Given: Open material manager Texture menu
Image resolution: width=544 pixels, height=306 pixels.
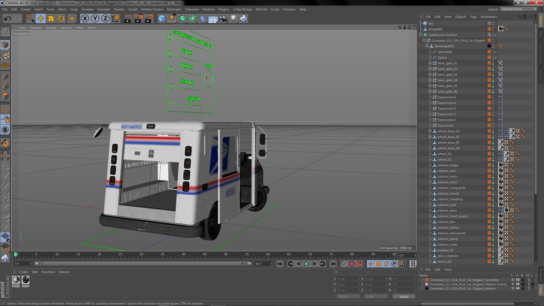Looking at the screenshot, I should [64, 272].
